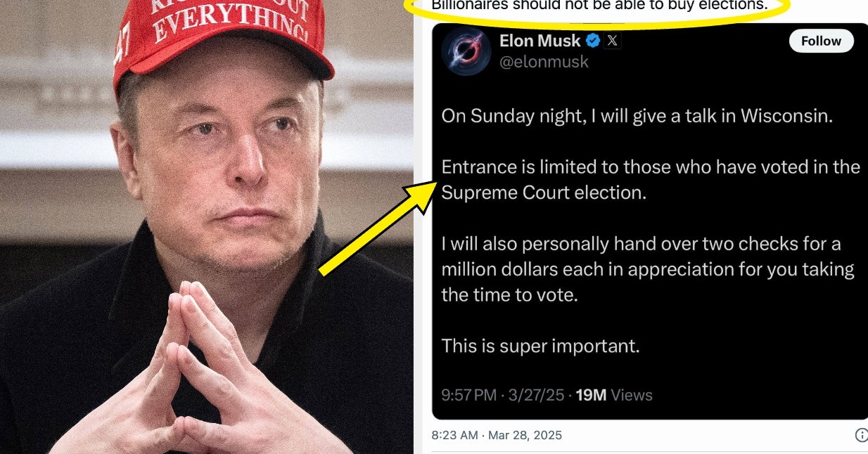Click the 'million dollars each' paragraph
The width and height of the screenshot is (868, 454).
pos(648,269)
